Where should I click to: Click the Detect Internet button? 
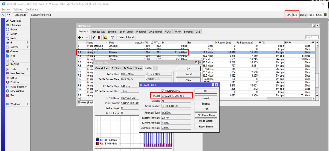(126, 37)
